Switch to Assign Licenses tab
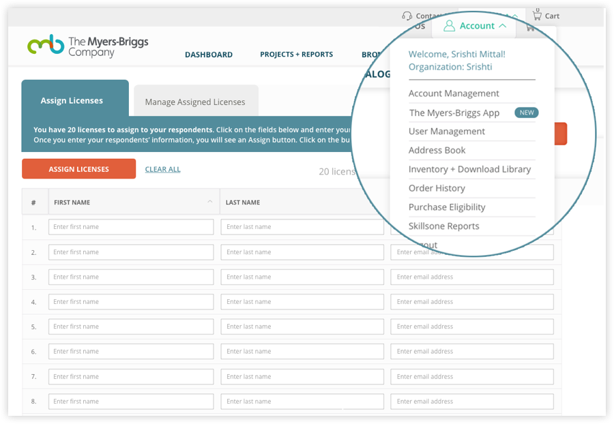The image size is (614, 424). [x=75, y=98]
